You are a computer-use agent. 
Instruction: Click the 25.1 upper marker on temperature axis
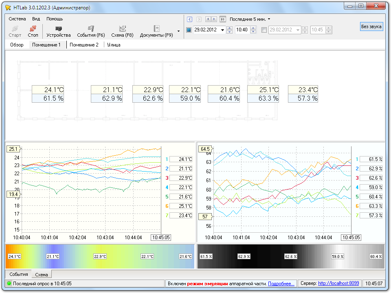pyautogui.click(x=13, y=149)
